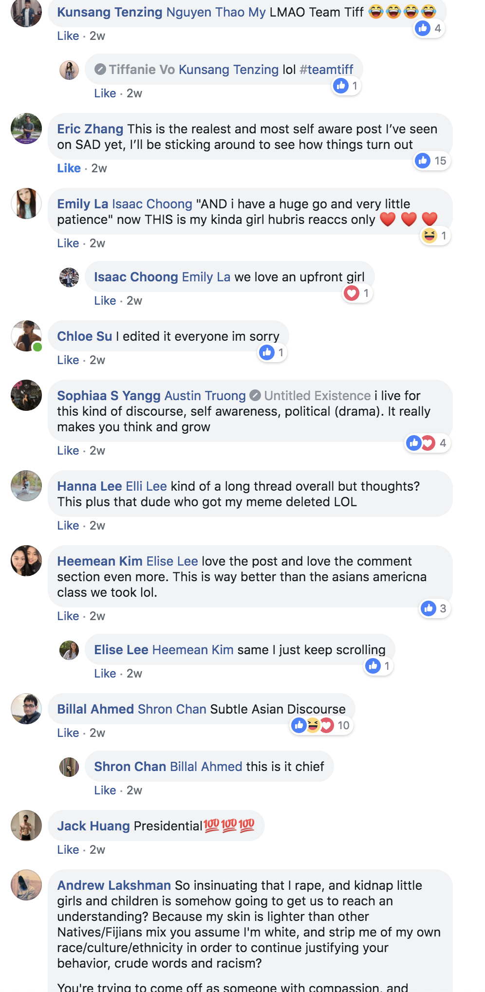This screenshot has width=485, height=992.
Task: Like Jack Huang's Presidential comment
Action: coord(68,850)
